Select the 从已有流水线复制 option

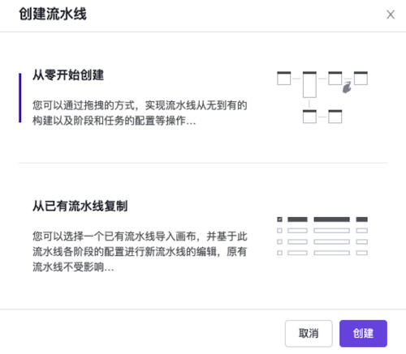[x=203, y=236]
